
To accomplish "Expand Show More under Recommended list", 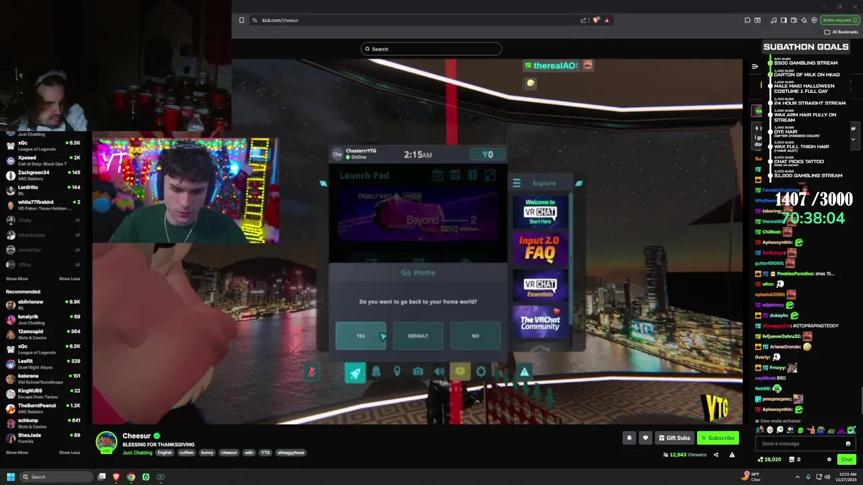I will click(17, 453).
